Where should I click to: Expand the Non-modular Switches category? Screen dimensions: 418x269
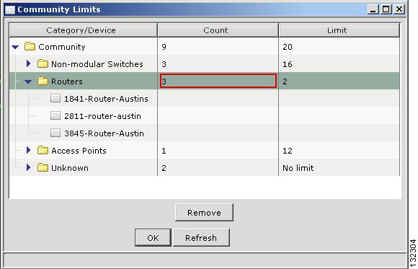pyautogui.click(x=29, y=63)
